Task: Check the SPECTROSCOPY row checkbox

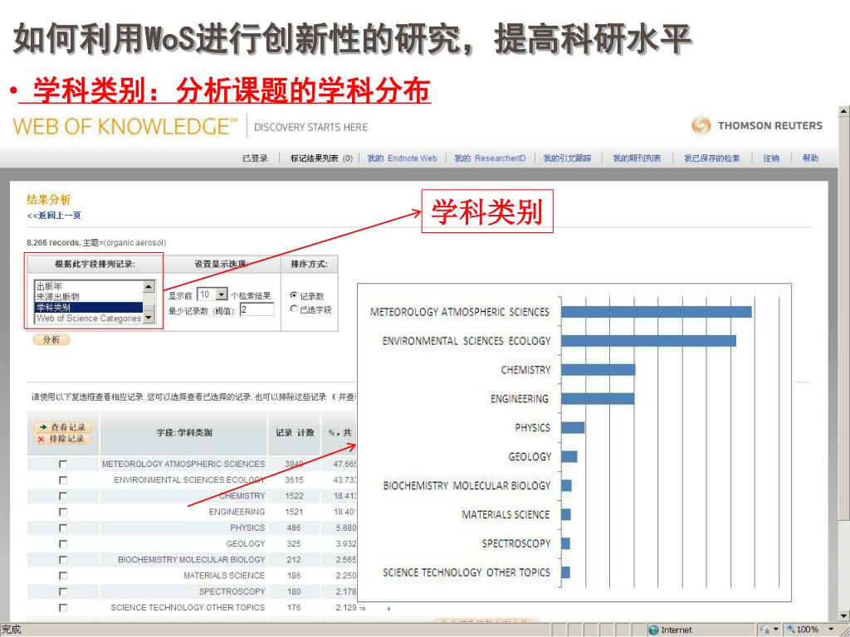Action: coord(63,592)
